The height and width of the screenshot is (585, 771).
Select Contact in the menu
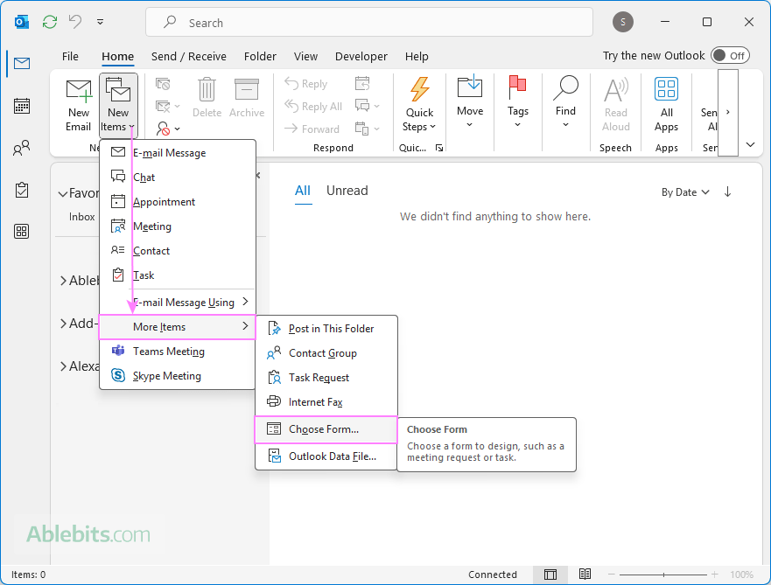click(x=178, y=251)
